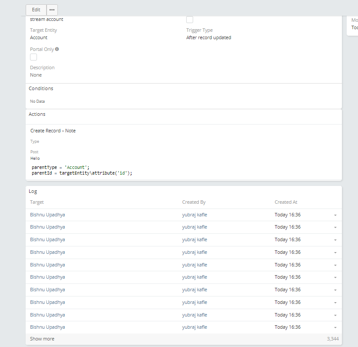The image size is (358, 347).
Task: Click the Actions panel header
Action: click(x=37, y=114)
